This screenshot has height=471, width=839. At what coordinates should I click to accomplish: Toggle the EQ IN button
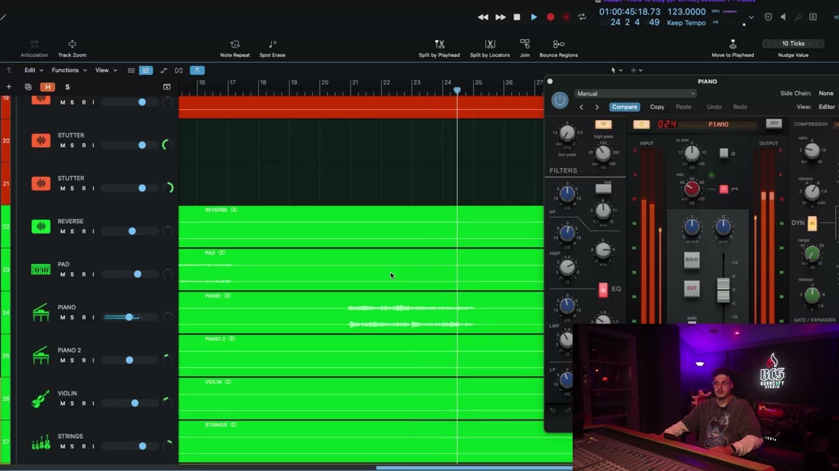(x=603, y=290)
